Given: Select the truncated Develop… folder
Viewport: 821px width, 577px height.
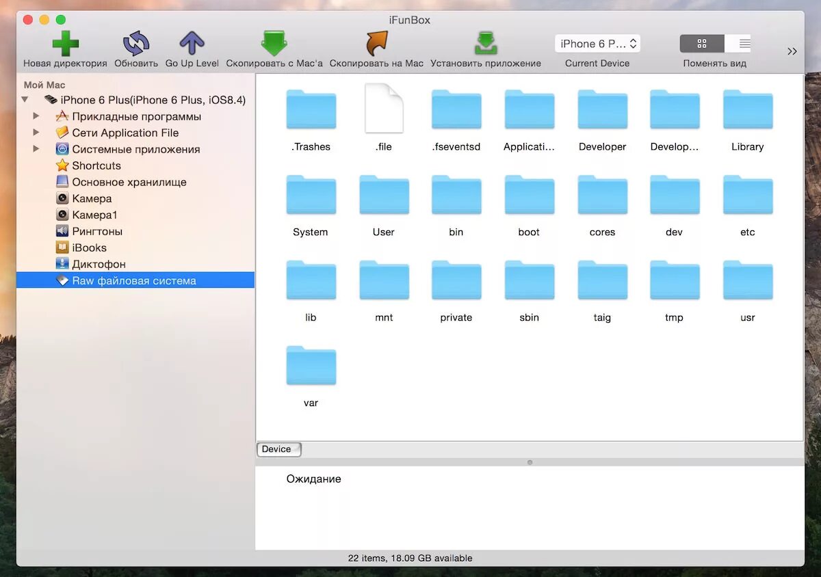Looking at the screenshot, I should [x=675, y=109].
